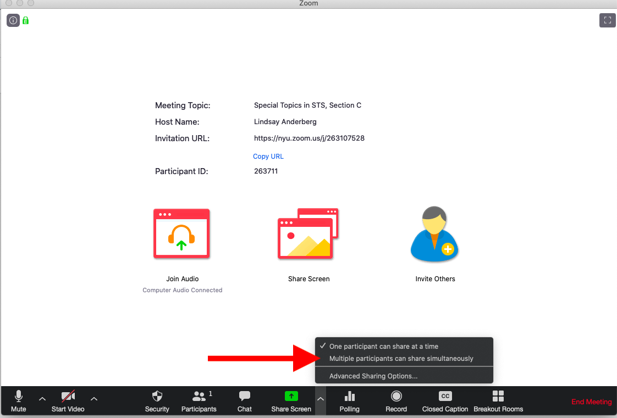Click the large Share Screen picture icon
The height and width of the screenshot is (418, 617).
[308, 234]
